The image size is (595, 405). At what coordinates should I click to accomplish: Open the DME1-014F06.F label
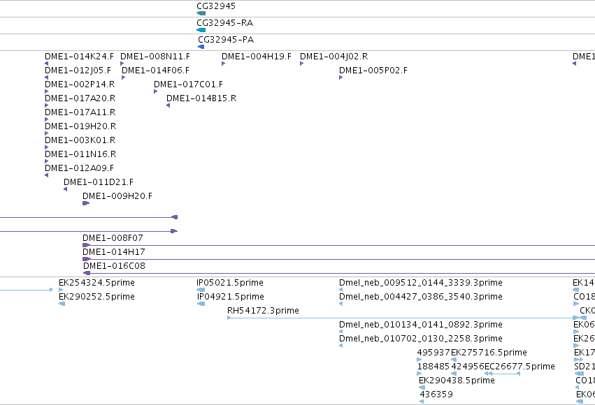156,71
